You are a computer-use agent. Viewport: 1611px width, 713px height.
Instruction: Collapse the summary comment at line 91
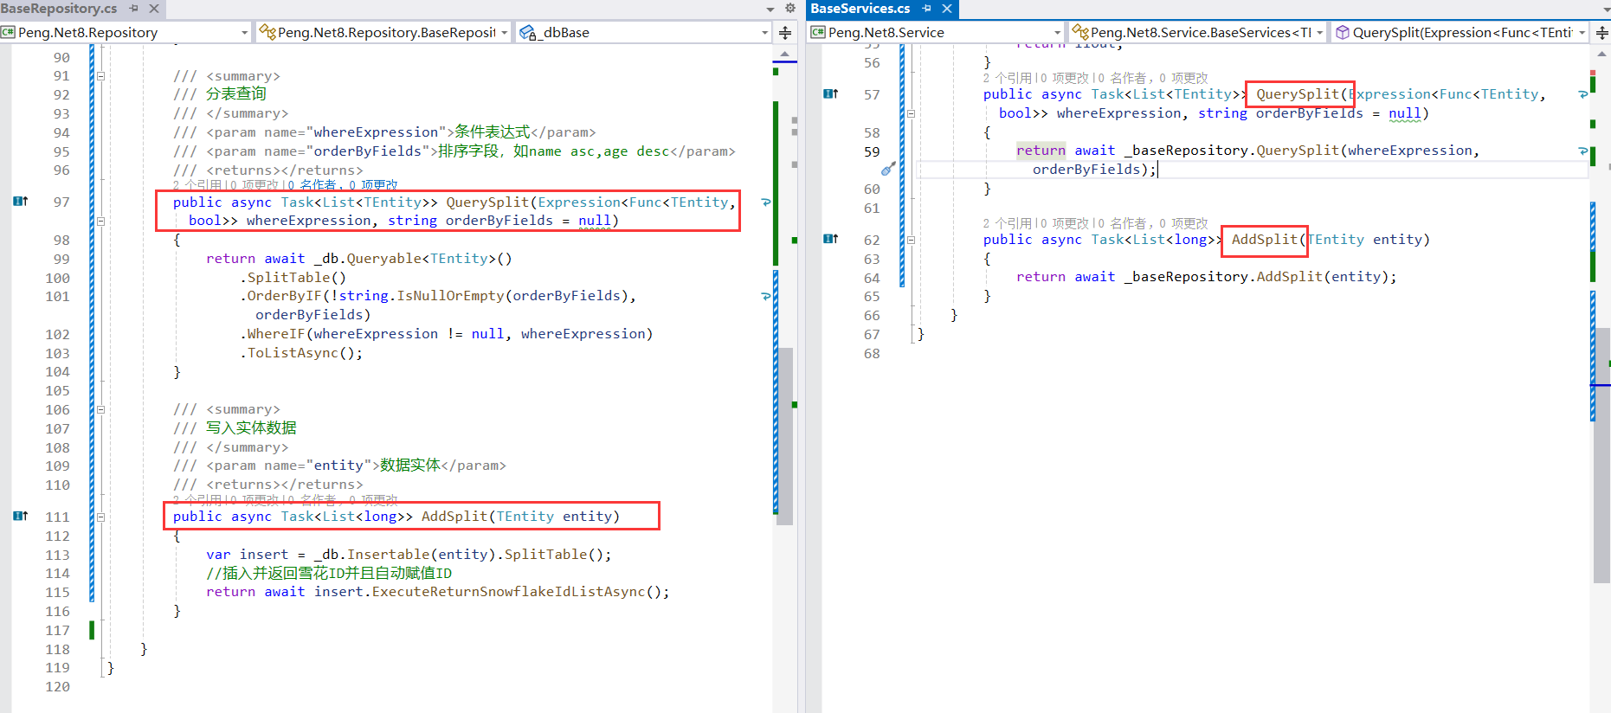(100, 76)
